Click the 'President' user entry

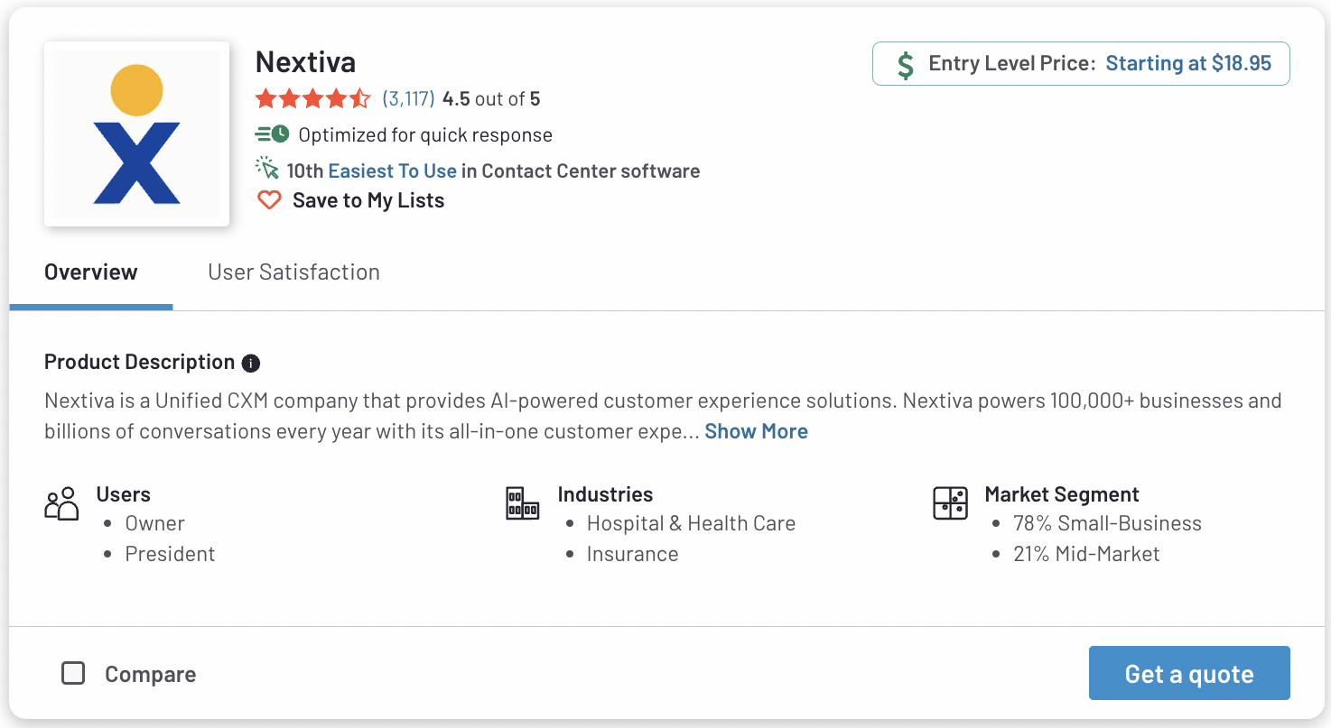171,554
